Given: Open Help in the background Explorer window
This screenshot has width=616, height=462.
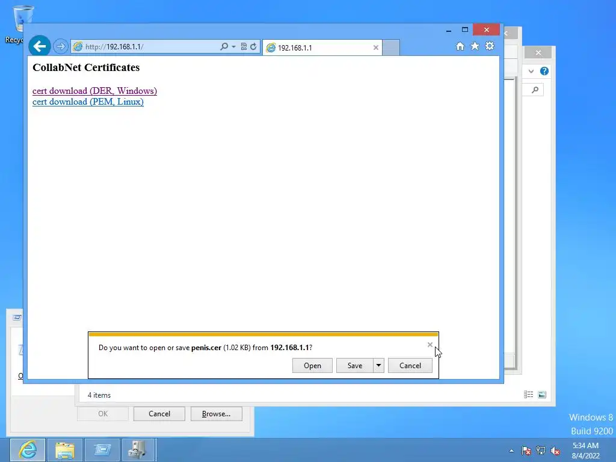Looking at the screenshot, I should (x=544, y=71).
